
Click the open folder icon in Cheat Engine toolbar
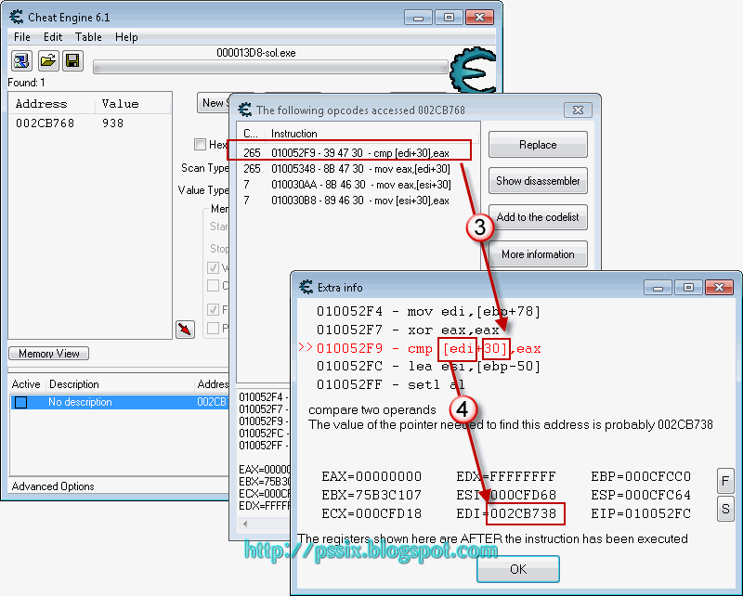(x=48, y=60)
